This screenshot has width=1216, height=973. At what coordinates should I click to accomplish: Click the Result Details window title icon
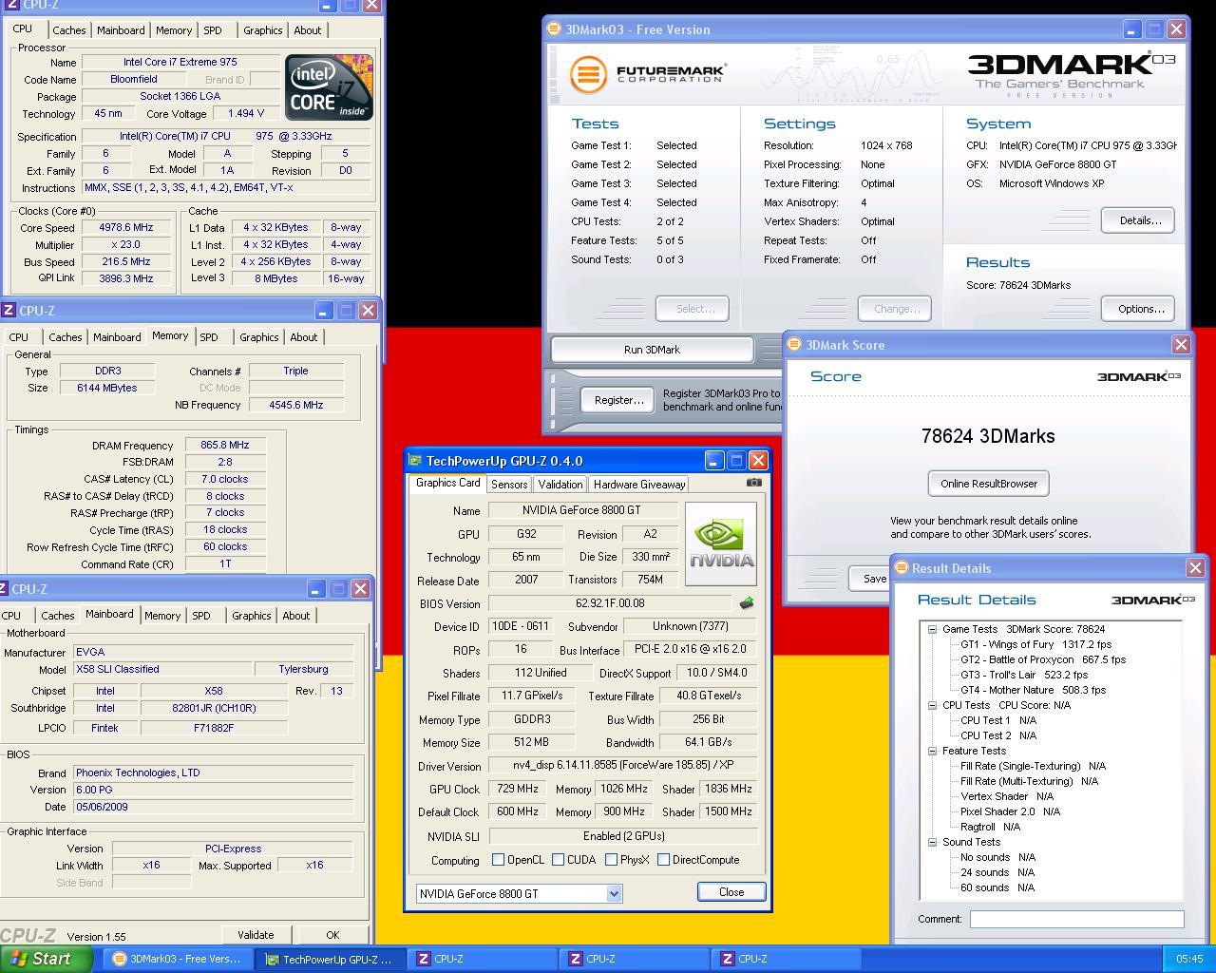901,568
